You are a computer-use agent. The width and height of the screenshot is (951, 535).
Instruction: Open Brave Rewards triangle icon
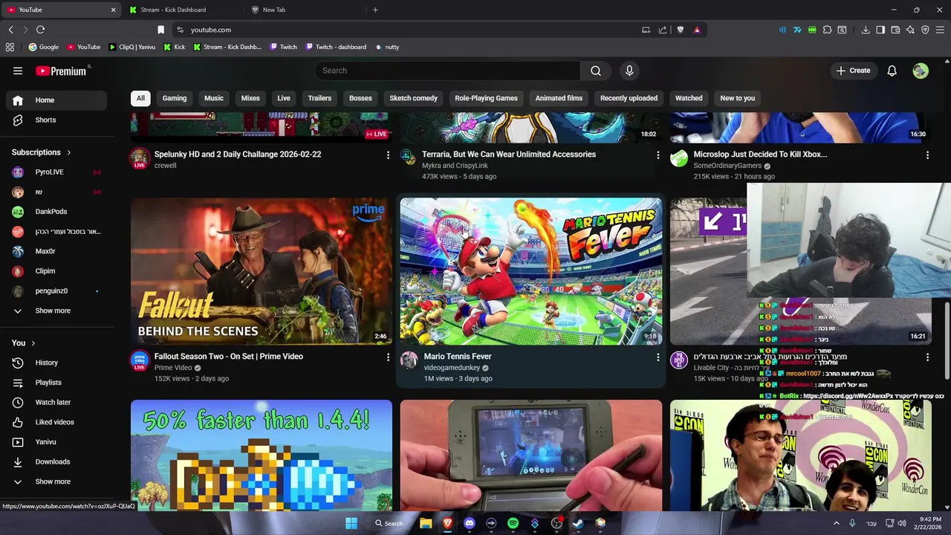tap(697, 30)
